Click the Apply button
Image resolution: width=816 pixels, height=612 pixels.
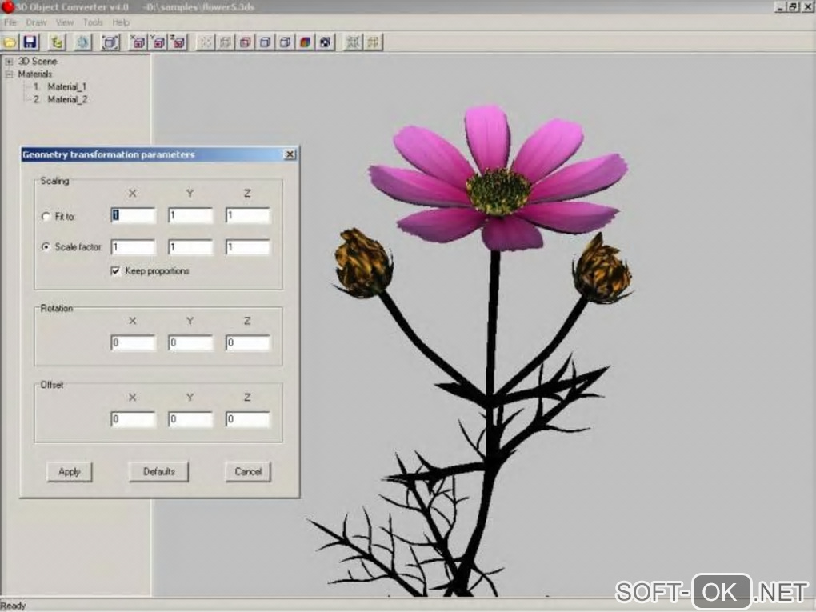pyautogui.click(x=70, y=471)
